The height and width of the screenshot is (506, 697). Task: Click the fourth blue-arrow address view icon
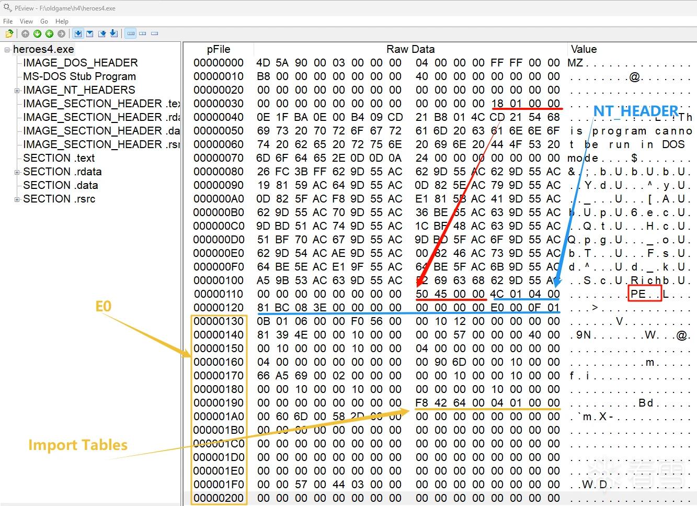click(114, 33)
